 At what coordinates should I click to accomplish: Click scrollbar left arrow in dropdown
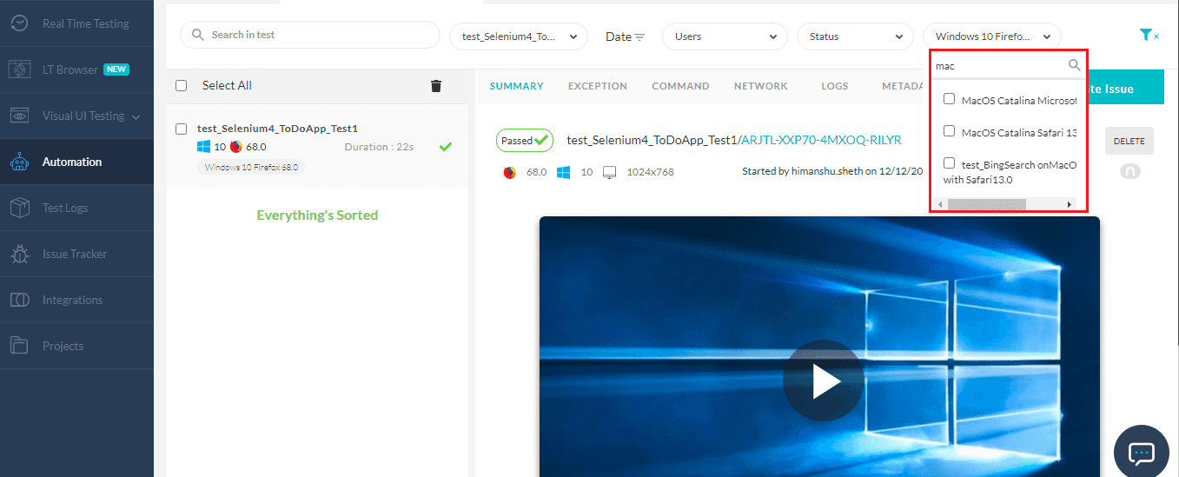pyautogui.click(x=940, y=204)
